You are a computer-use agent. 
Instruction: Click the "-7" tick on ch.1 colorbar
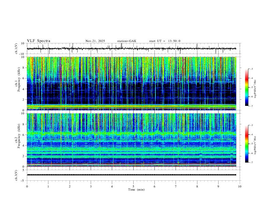(251, 106)
